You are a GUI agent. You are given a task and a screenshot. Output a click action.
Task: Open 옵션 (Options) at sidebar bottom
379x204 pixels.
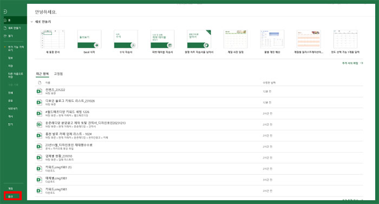coord(10,196)
